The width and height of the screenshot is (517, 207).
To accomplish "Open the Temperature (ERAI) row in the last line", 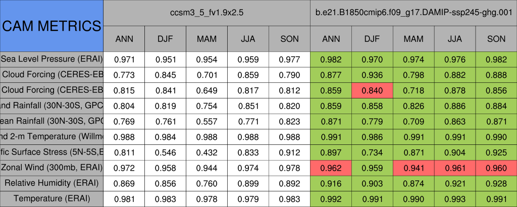I will coord(51,198).
